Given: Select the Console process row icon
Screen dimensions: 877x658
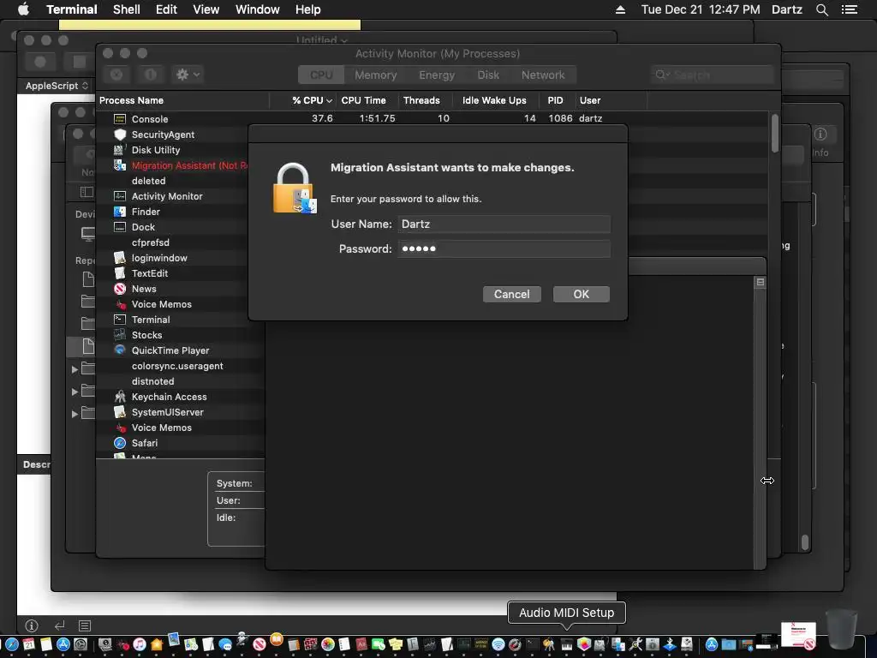Looking at the screenshot, I should tap(120, 118).
